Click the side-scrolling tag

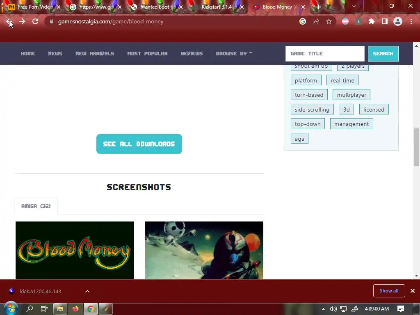point(312,109)
